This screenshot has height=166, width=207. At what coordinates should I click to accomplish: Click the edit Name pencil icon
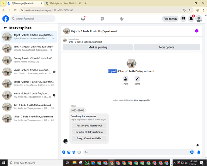(137, 79)
